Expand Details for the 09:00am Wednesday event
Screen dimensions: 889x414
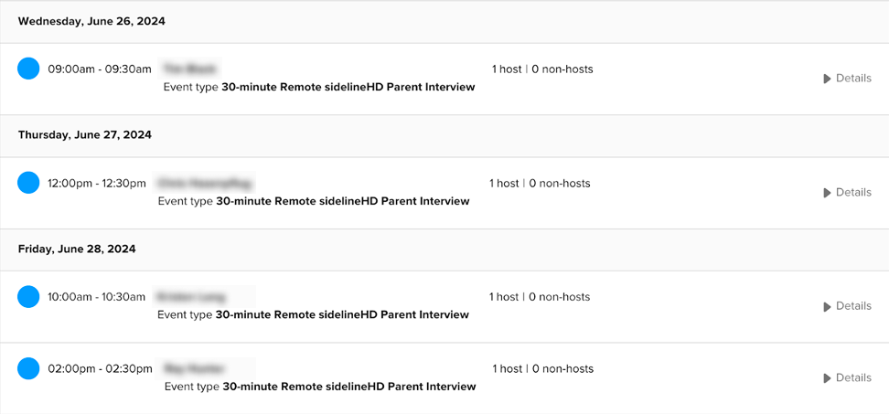[847, 79]
